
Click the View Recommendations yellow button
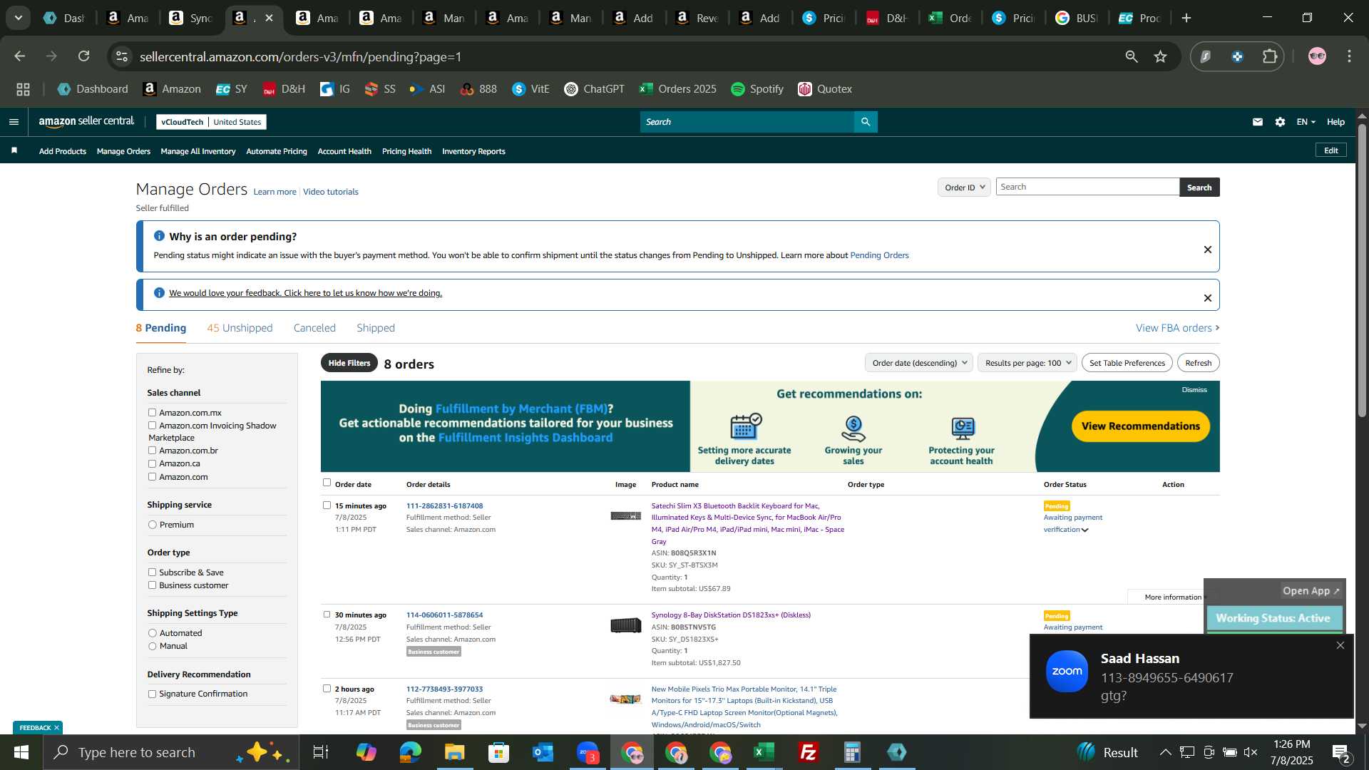coord(1141,426)
